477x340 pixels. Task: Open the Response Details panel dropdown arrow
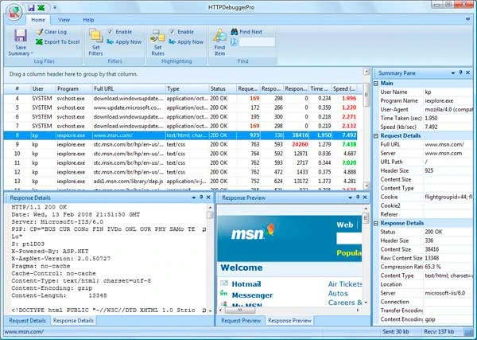[194, 197]
